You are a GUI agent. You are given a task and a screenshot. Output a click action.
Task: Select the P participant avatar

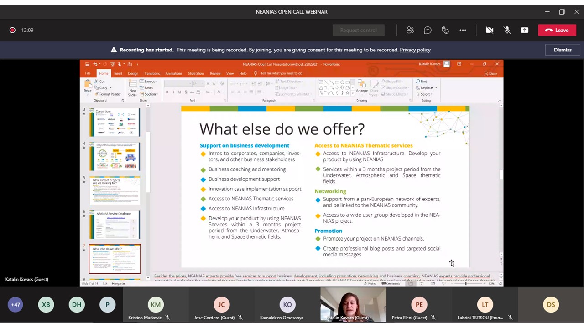tap(108, 305)
